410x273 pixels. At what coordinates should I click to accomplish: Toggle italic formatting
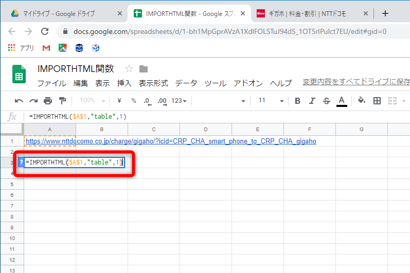[312, 101]
